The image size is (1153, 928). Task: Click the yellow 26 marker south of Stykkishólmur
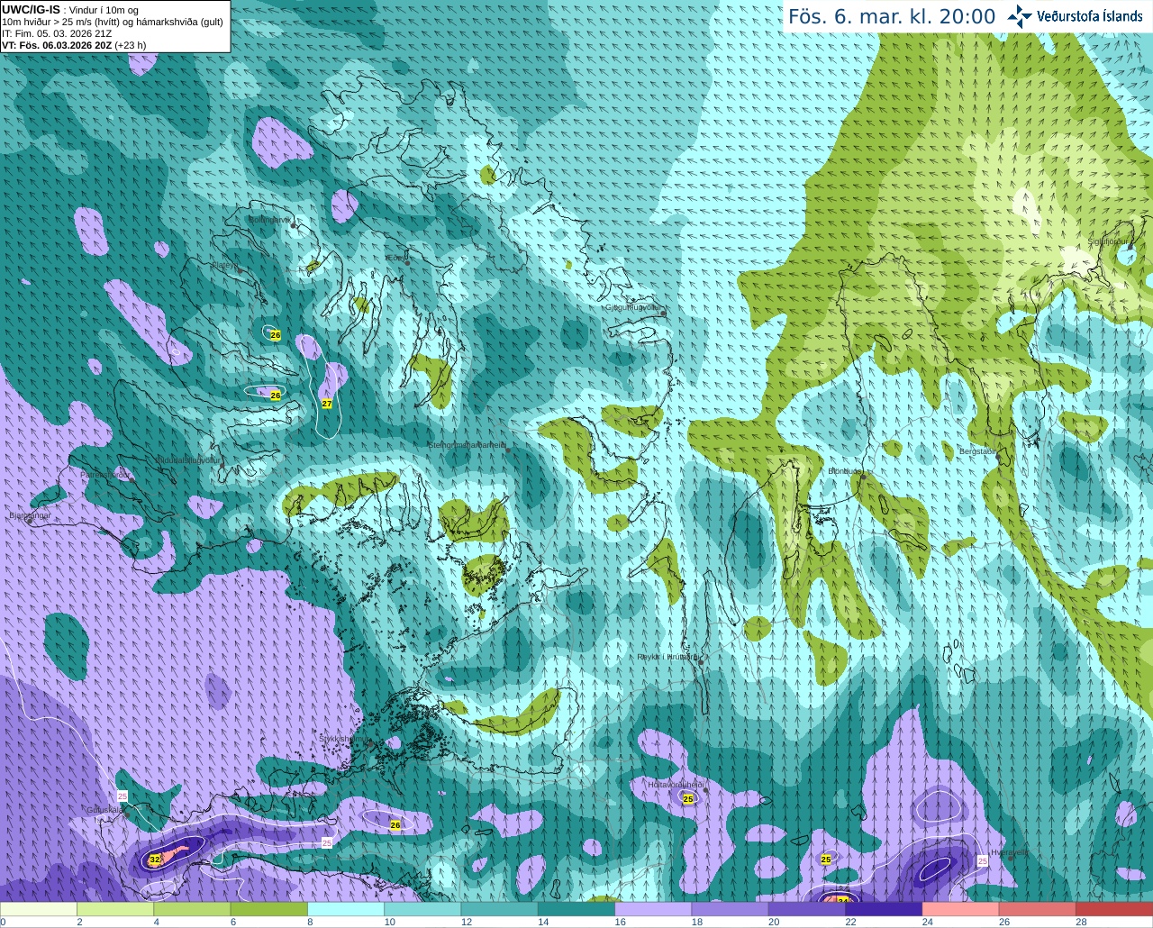[x=395, y=825]
